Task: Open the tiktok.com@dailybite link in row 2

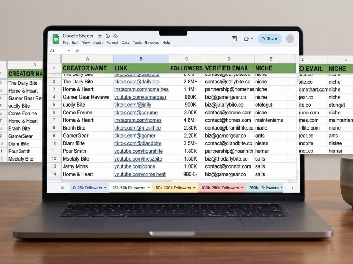Action: 137,82
